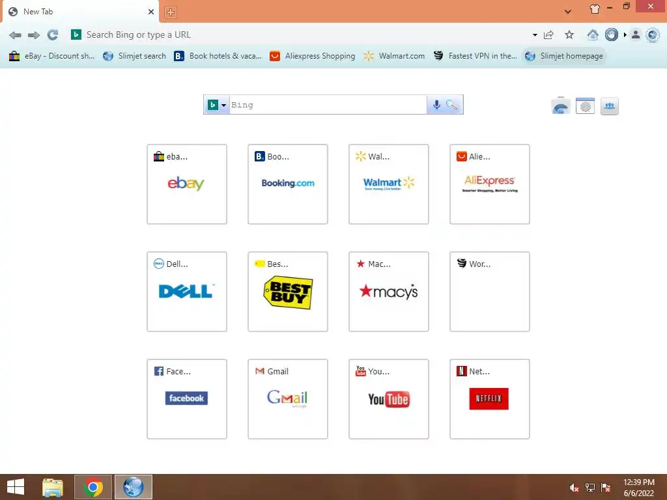Open new tab page settings gear icon
This screenshot has height=500, width=667.
pyautogui.click(x=586, y=106)
